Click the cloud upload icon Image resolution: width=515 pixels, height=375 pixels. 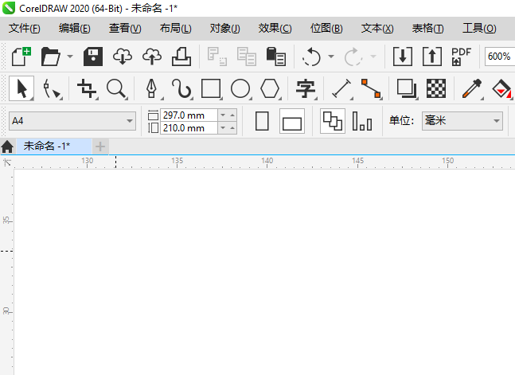(x=152, y=57)
